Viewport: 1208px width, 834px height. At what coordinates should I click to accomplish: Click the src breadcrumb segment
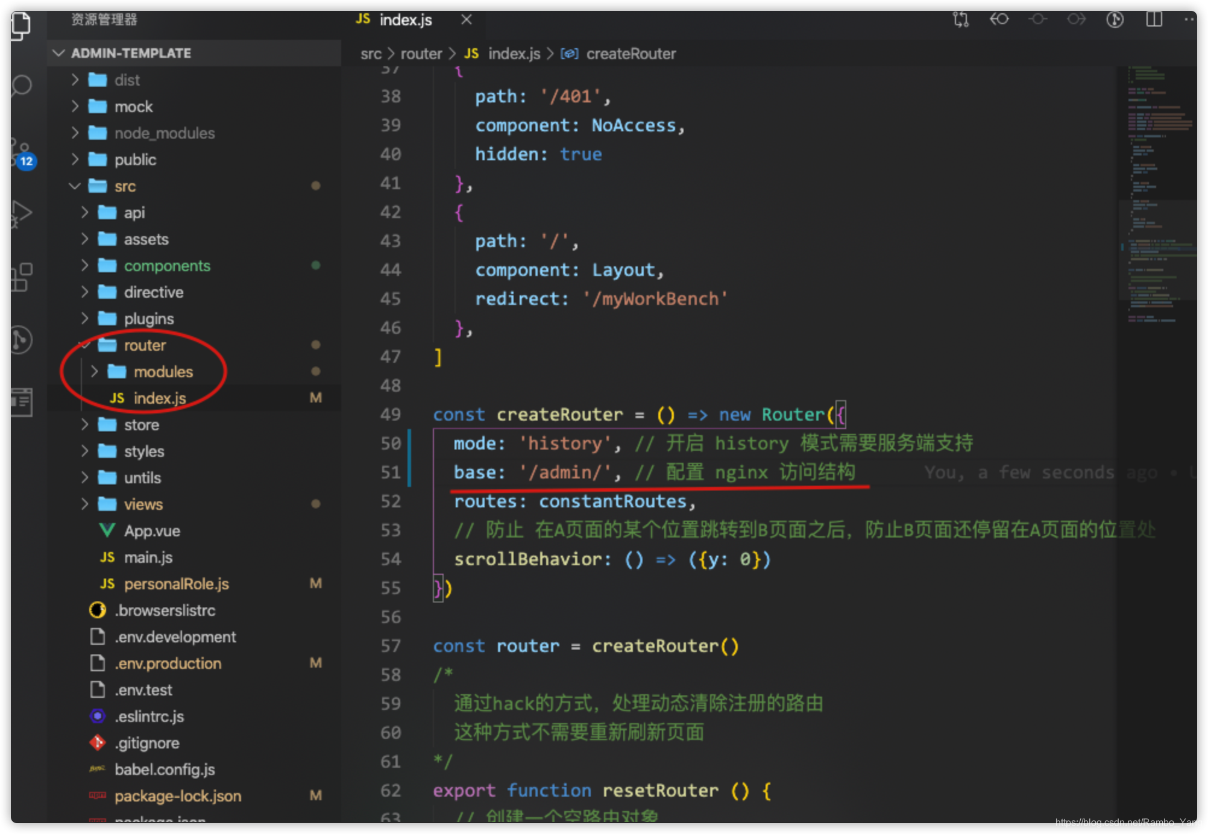pos(371,54)
